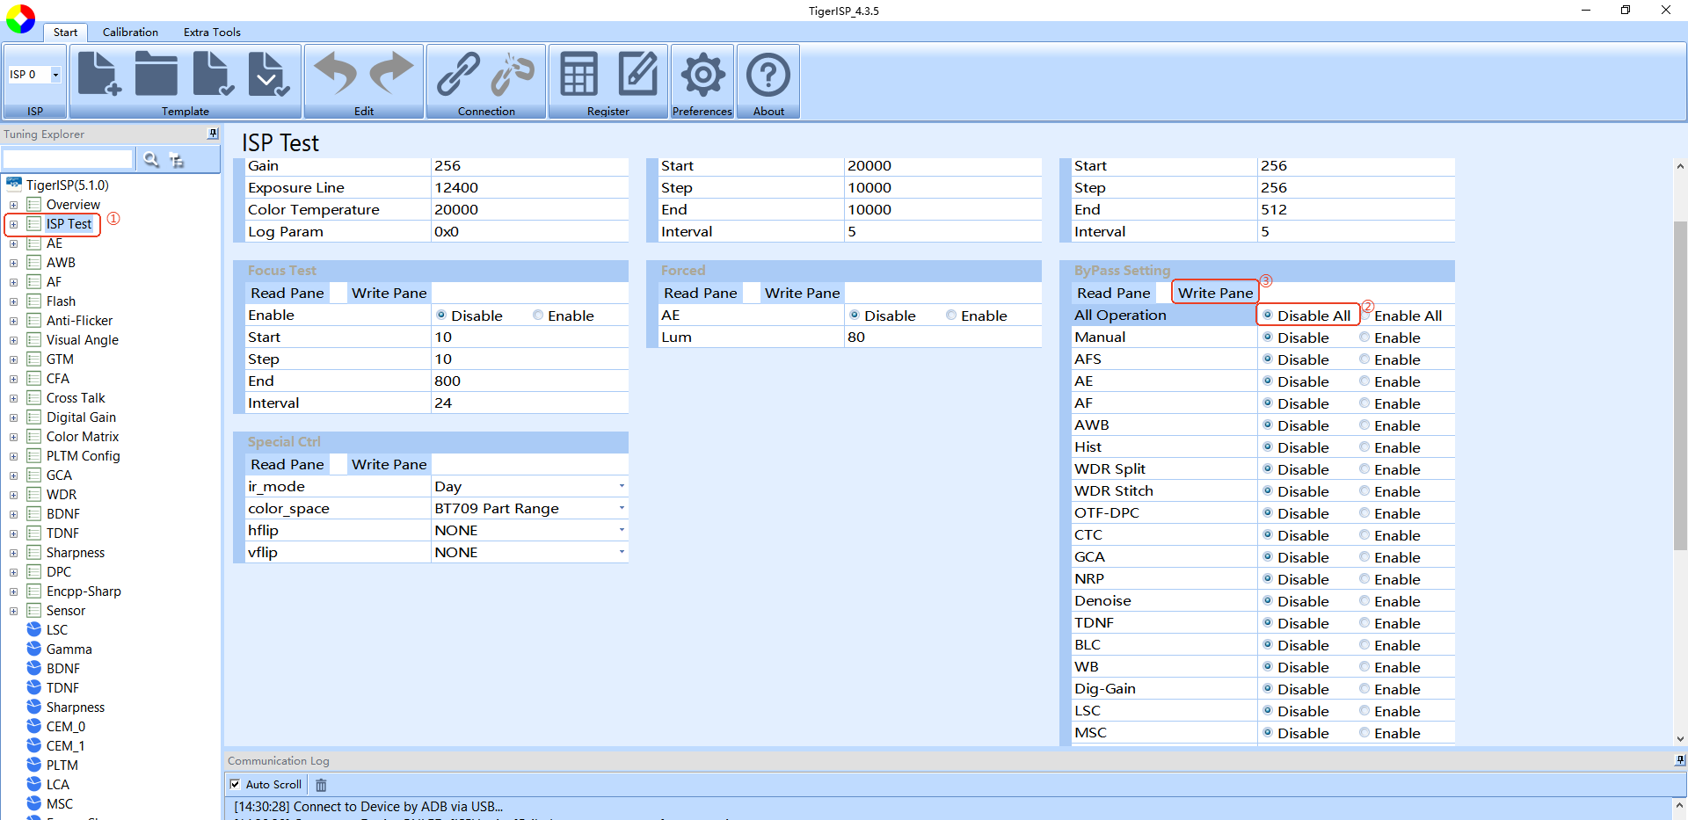Open the Extra Tools tab
The width and height of the screenshot is (1688, 820).
pos(212,33)
